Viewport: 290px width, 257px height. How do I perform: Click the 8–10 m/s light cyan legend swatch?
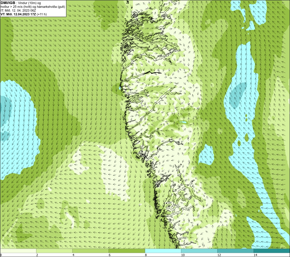point(163,251)
